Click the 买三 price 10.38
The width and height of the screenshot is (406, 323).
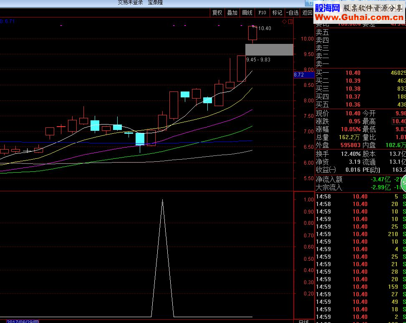tap(353, 89)
